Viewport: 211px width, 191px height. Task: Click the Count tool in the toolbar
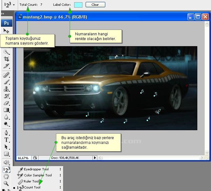tap(6, 169)
